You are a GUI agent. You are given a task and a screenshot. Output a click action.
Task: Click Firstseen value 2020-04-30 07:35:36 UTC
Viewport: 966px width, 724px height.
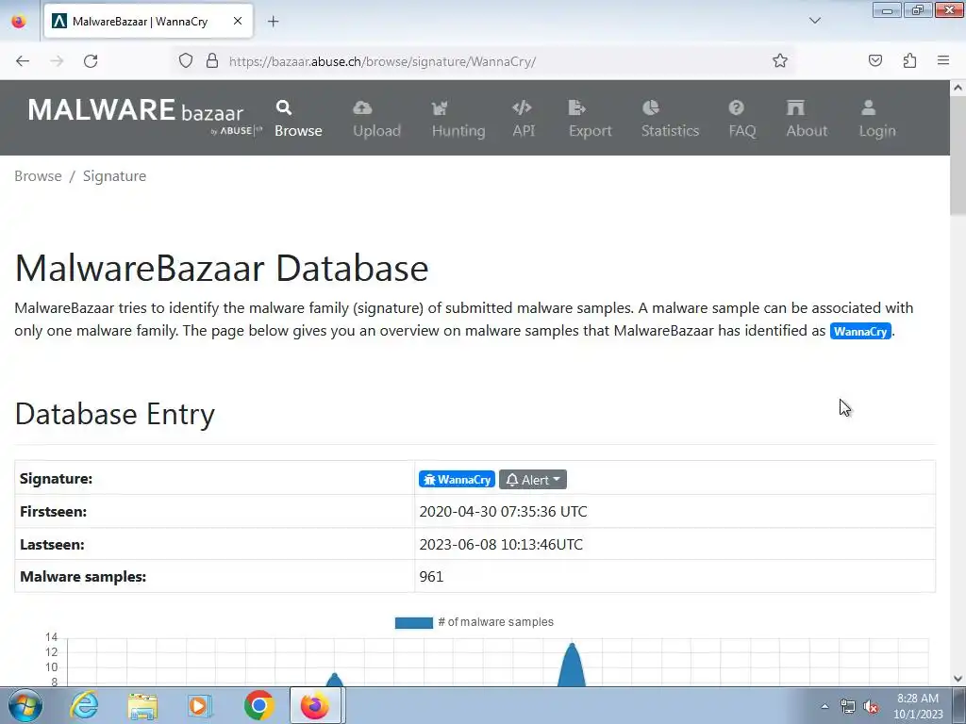click(x=504, y=512)
